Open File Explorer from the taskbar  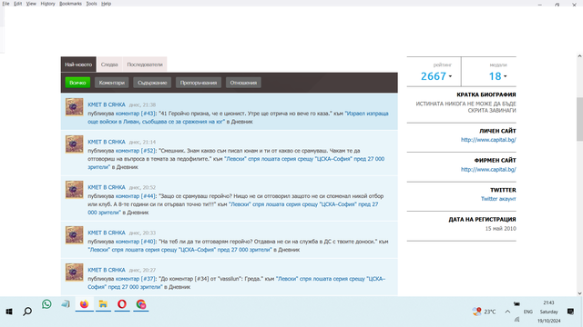point(103,304)
